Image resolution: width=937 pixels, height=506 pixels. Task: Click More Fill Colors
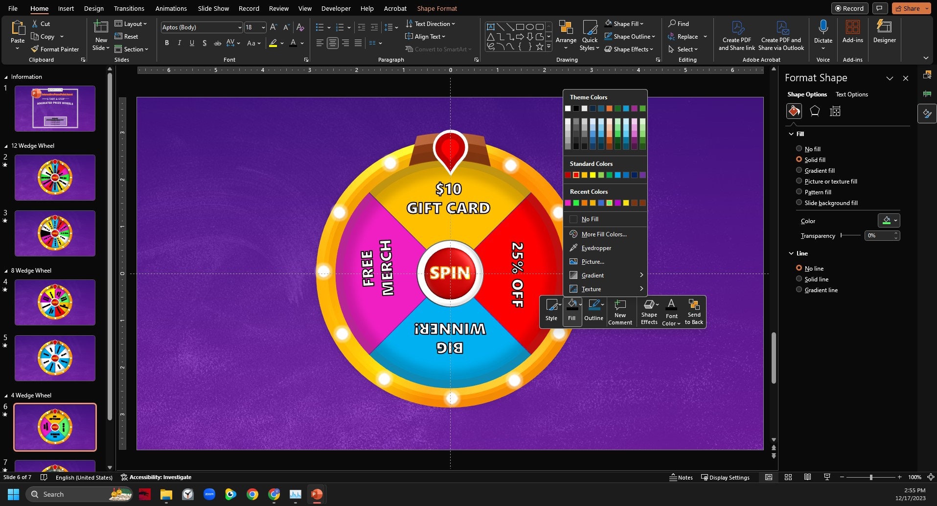(x=603, y=234)
